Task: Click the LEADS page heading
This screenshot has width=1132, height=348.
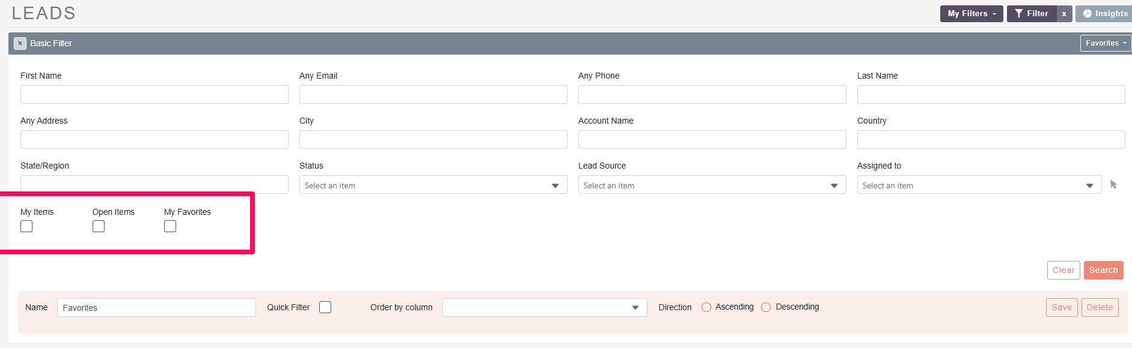Action: tap(44, 13)
